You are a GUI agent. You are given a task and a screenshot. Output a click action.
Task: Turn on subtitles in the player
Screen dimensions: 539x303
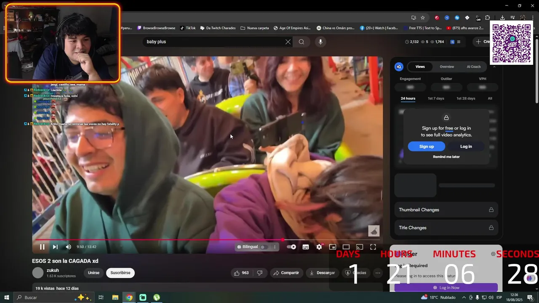[x=306, y=247]
